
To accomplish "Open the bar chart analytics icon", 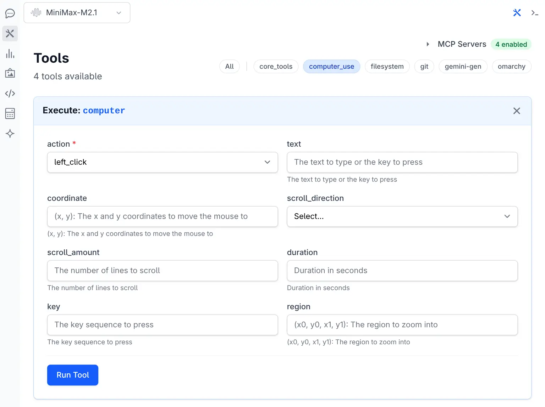I will [x=10, y=54].
